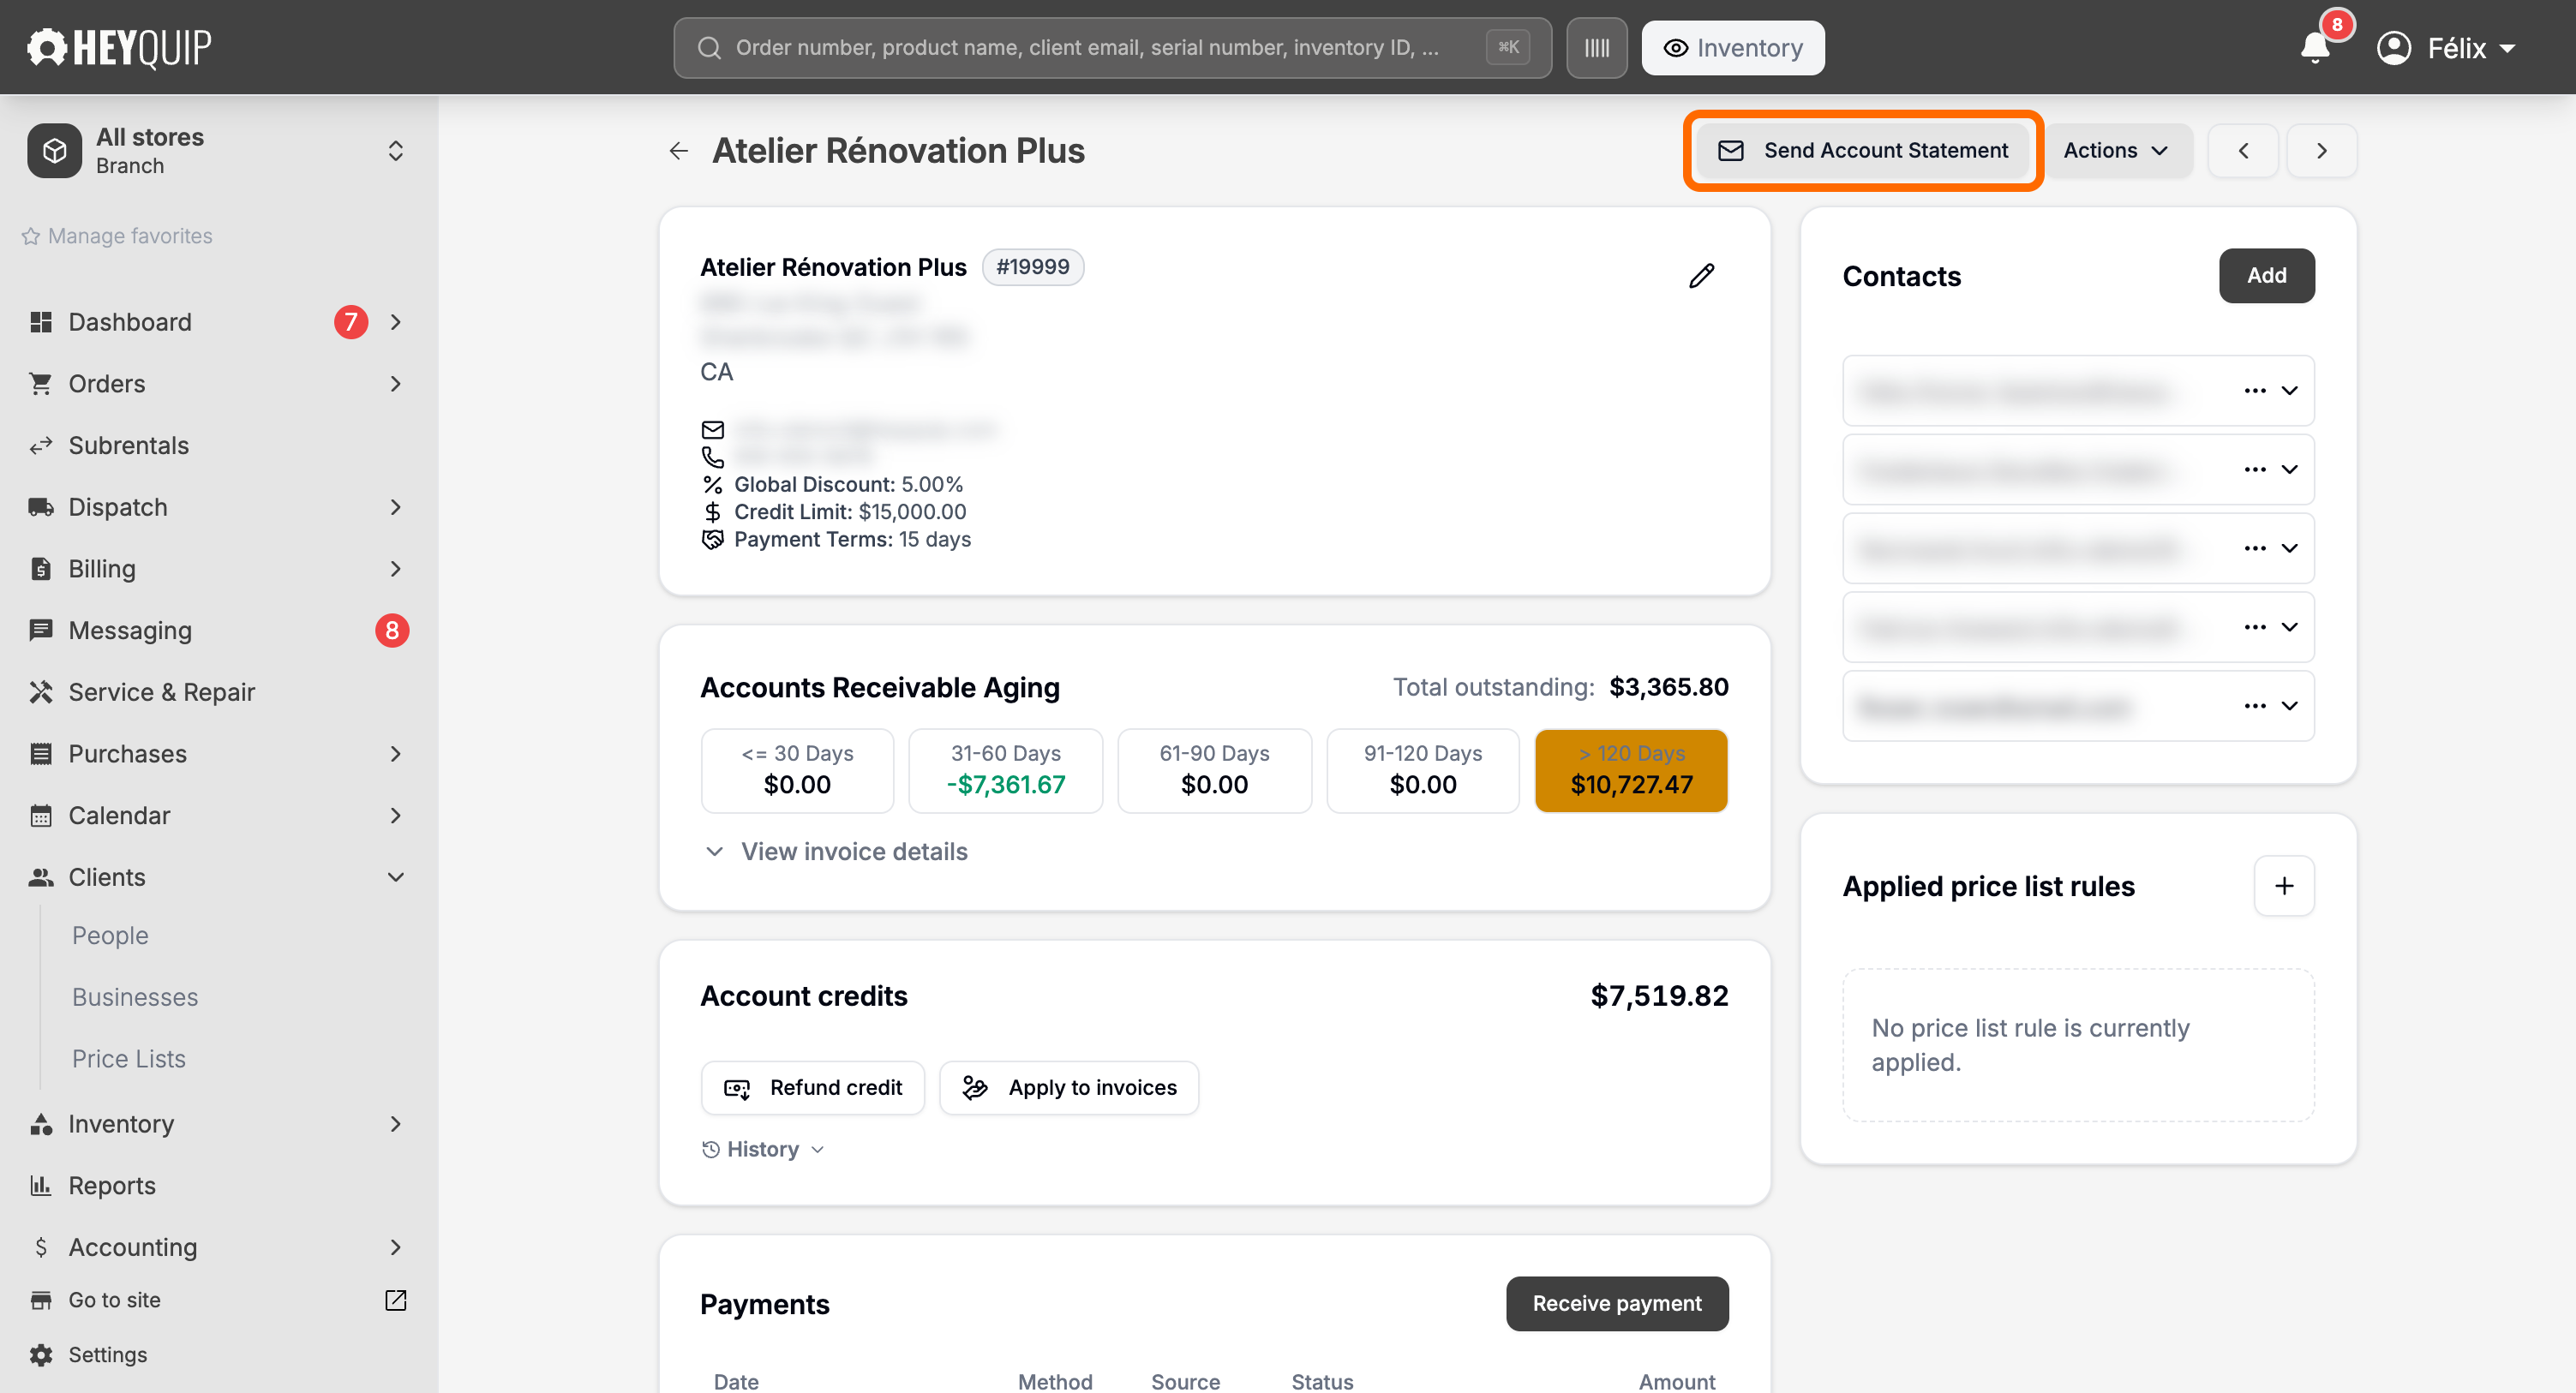
Task: Click the HeyQuip logo
Action: point(118,47)
